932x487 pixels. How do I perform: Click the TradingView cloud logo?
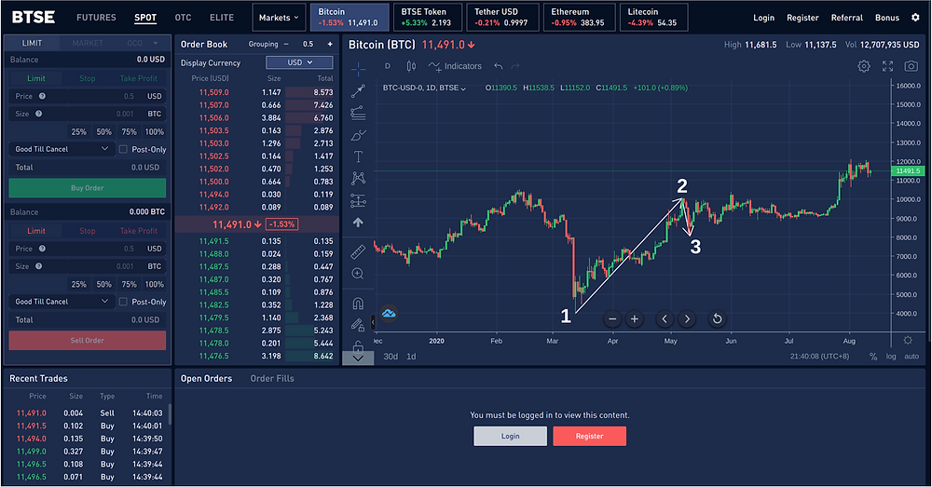389,313
